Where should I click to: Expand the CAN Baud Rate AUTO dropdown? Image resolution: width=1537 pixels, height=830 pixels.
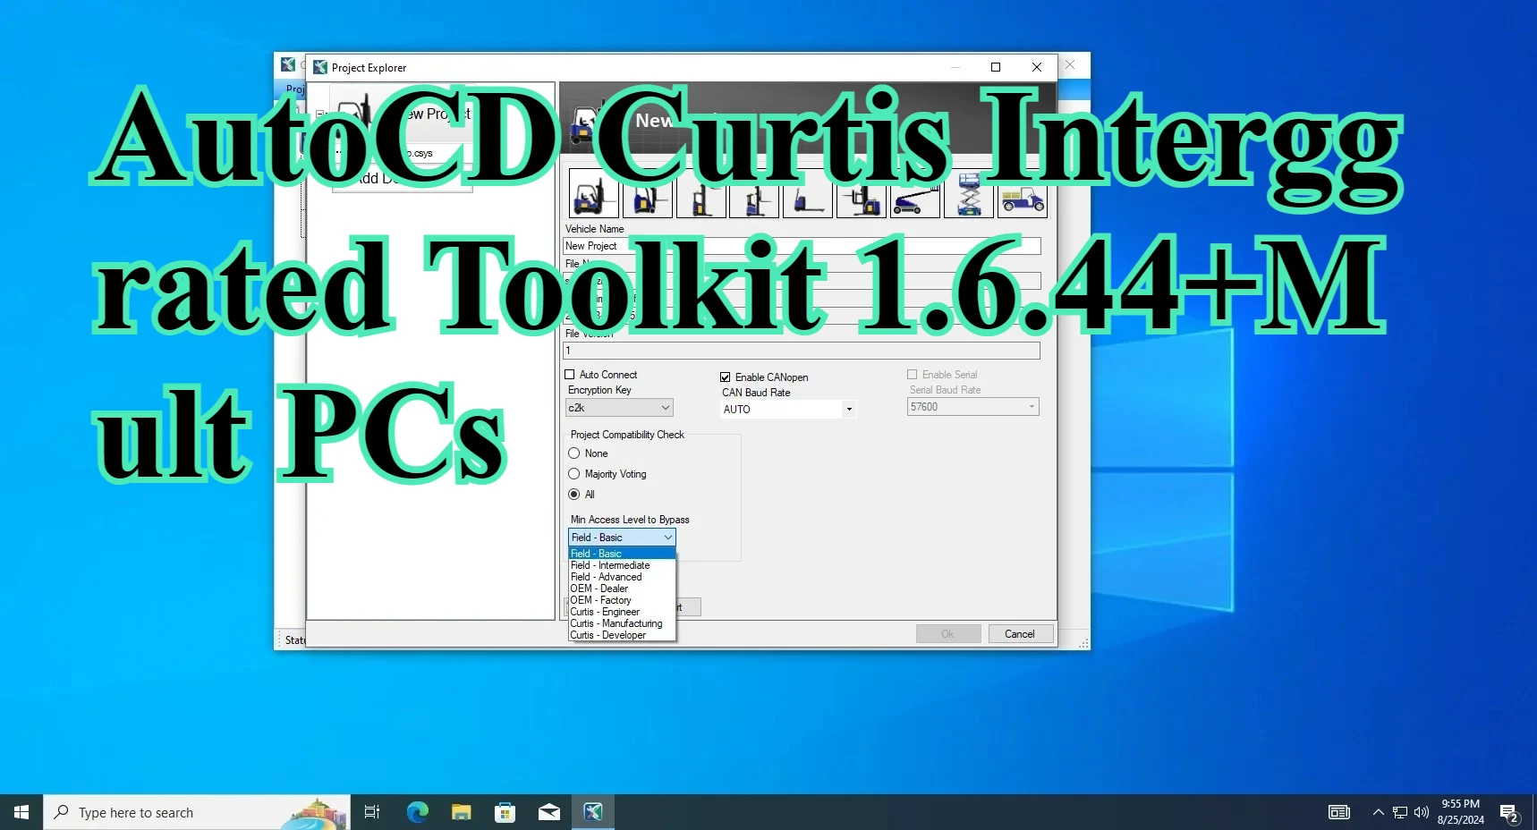pos(848,409)
